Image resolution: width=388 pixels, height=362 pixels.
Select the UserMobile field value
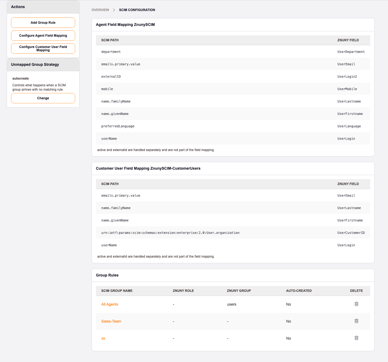click(x=347, y=89)
